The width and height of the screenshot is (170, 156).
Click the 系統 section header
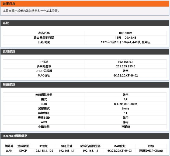(6, 23)
